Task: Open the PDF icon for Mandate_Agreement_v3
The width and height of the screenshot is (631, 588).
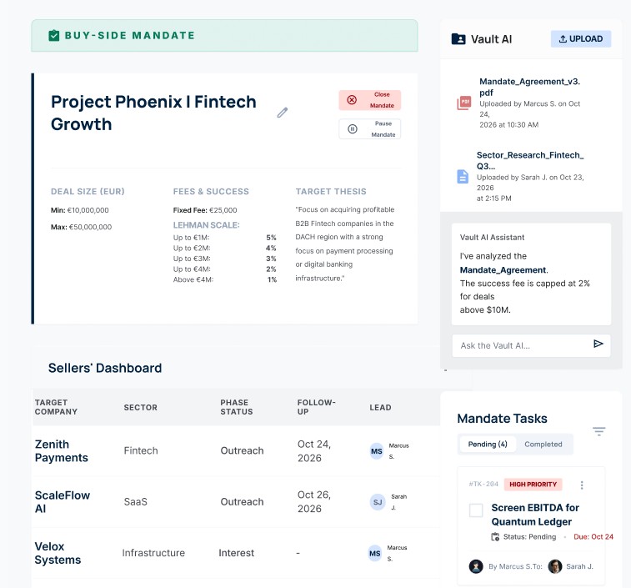Action: coord(464,103)
